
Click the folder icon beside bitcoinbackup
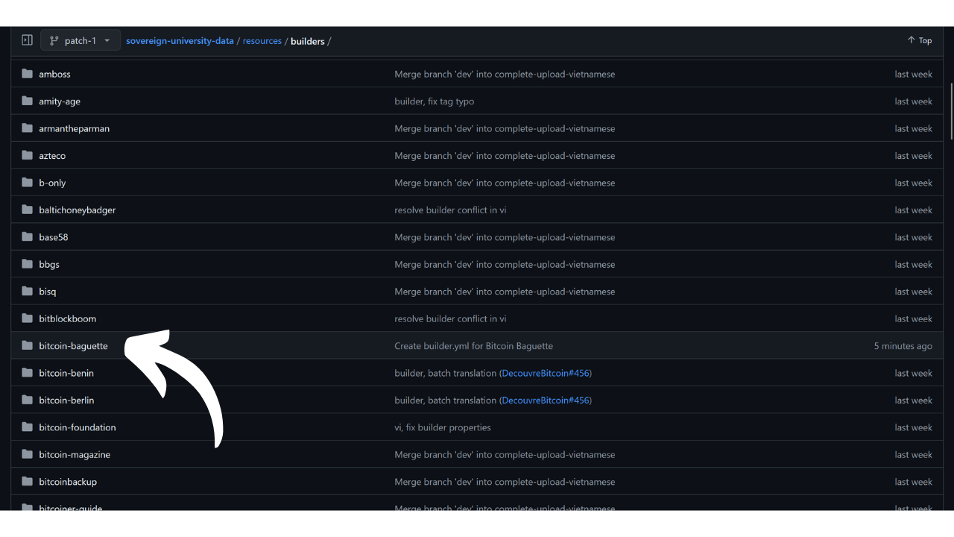pyautogui.click(x=28, y=482)
